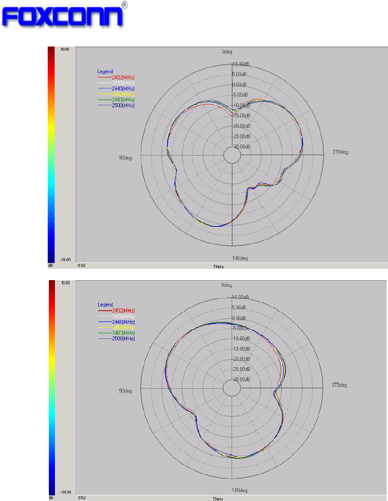Click the 270deg label on the lower plot

point(339,385)
